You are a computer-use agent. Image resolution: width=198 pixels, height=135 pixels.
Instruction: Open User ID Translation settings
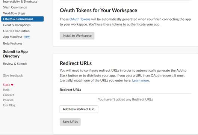16,31
